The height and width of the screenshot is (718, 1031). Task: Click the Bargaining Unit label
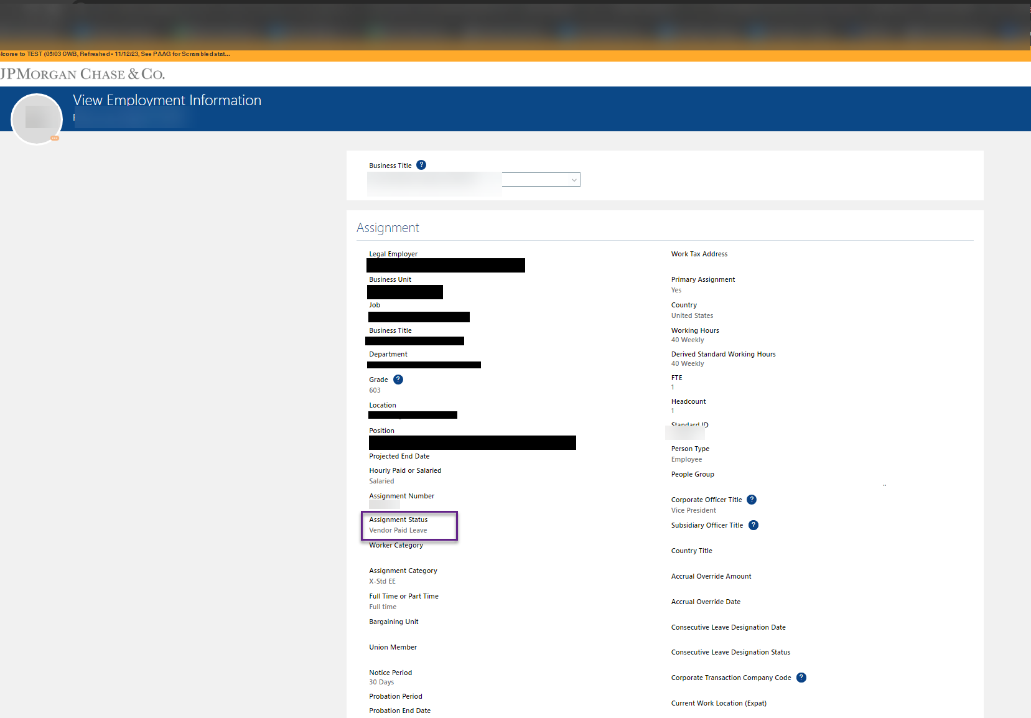tap(394, 622)
